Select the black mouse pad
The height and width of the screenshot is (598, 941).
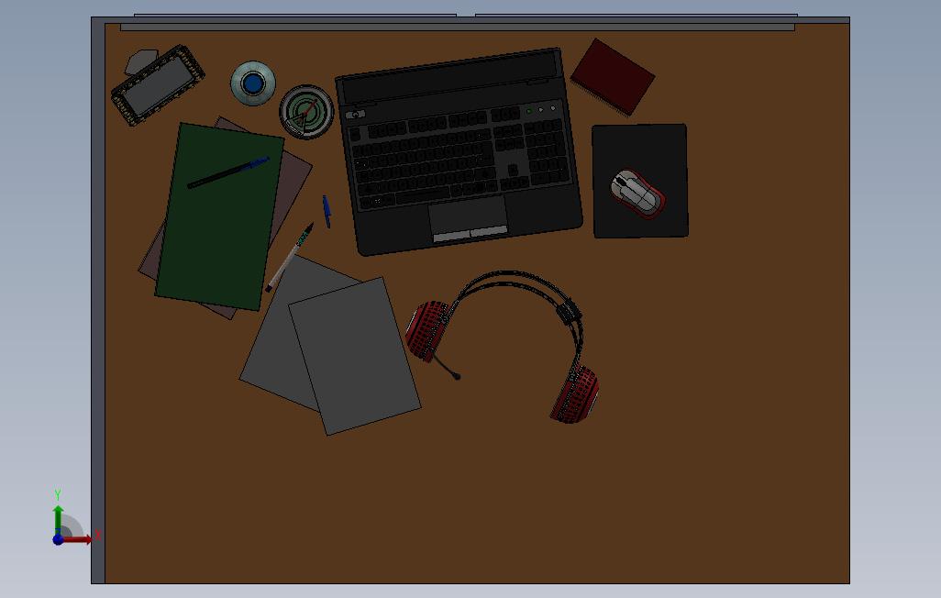[640, 181]
